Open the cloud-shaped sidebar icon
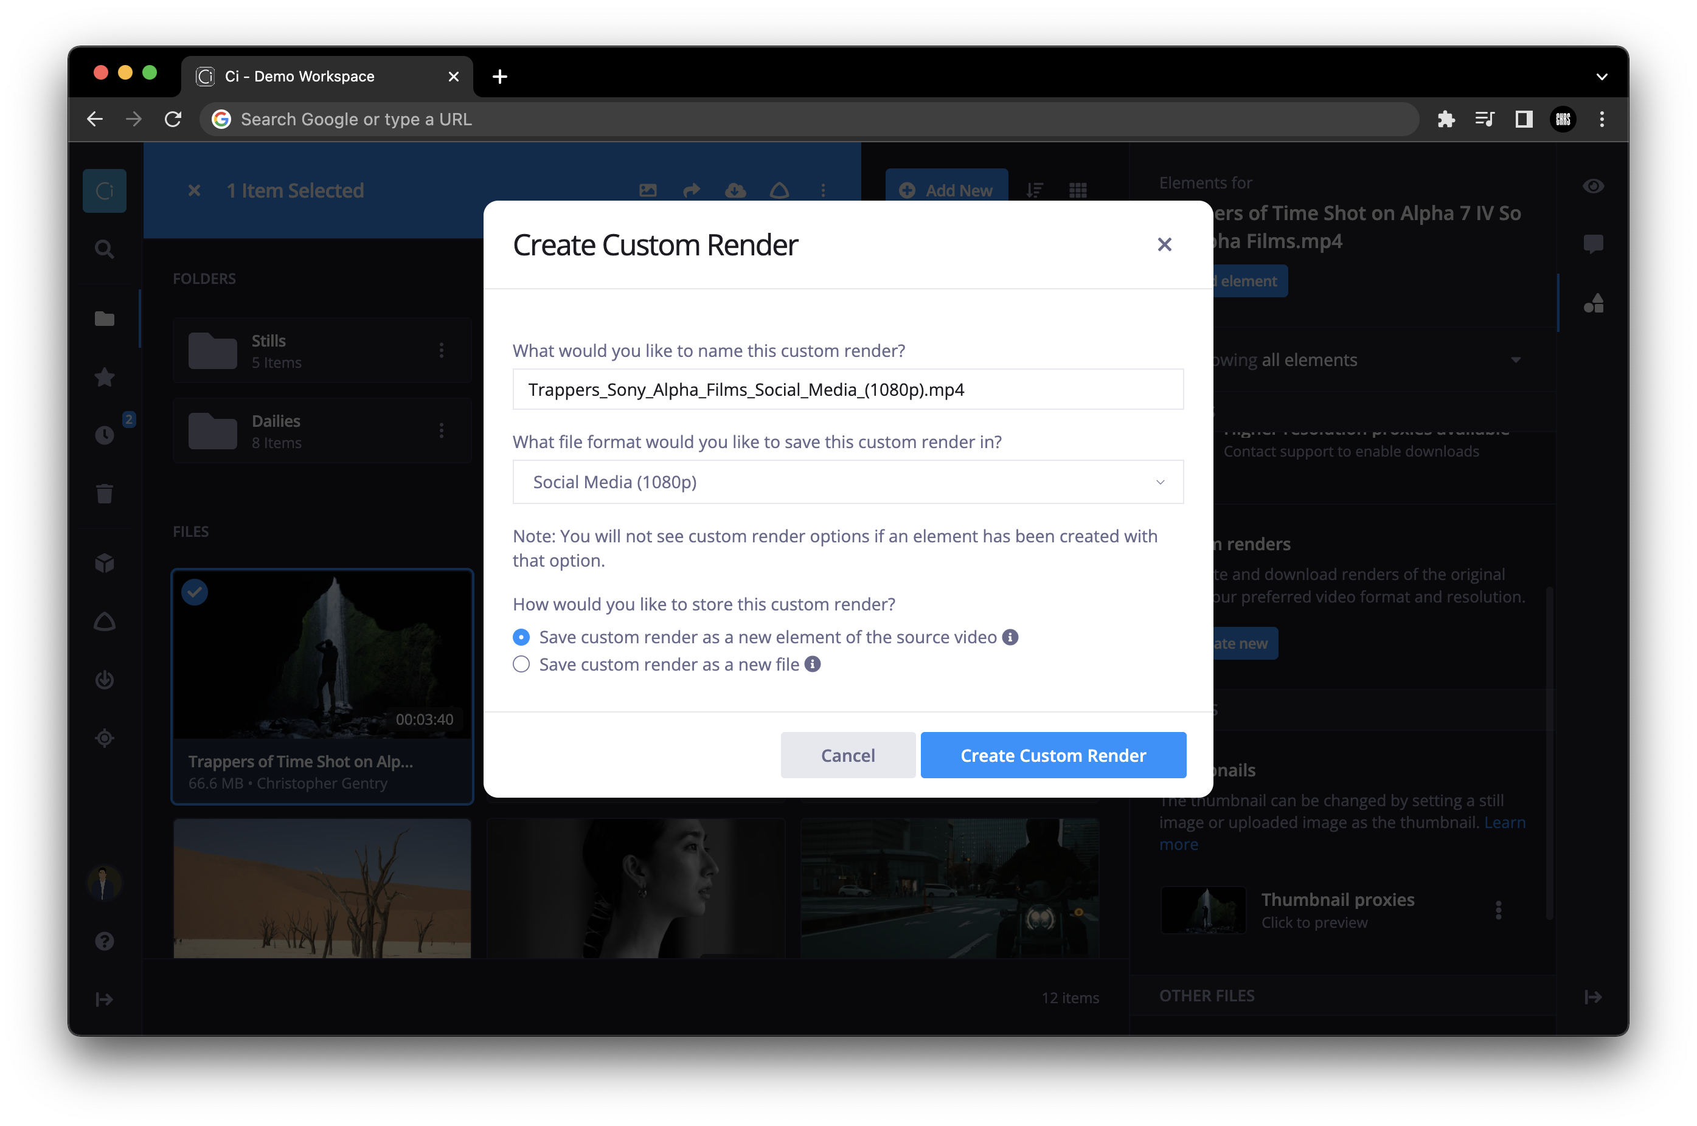The image size is (1697, 1126). [104, 621]
